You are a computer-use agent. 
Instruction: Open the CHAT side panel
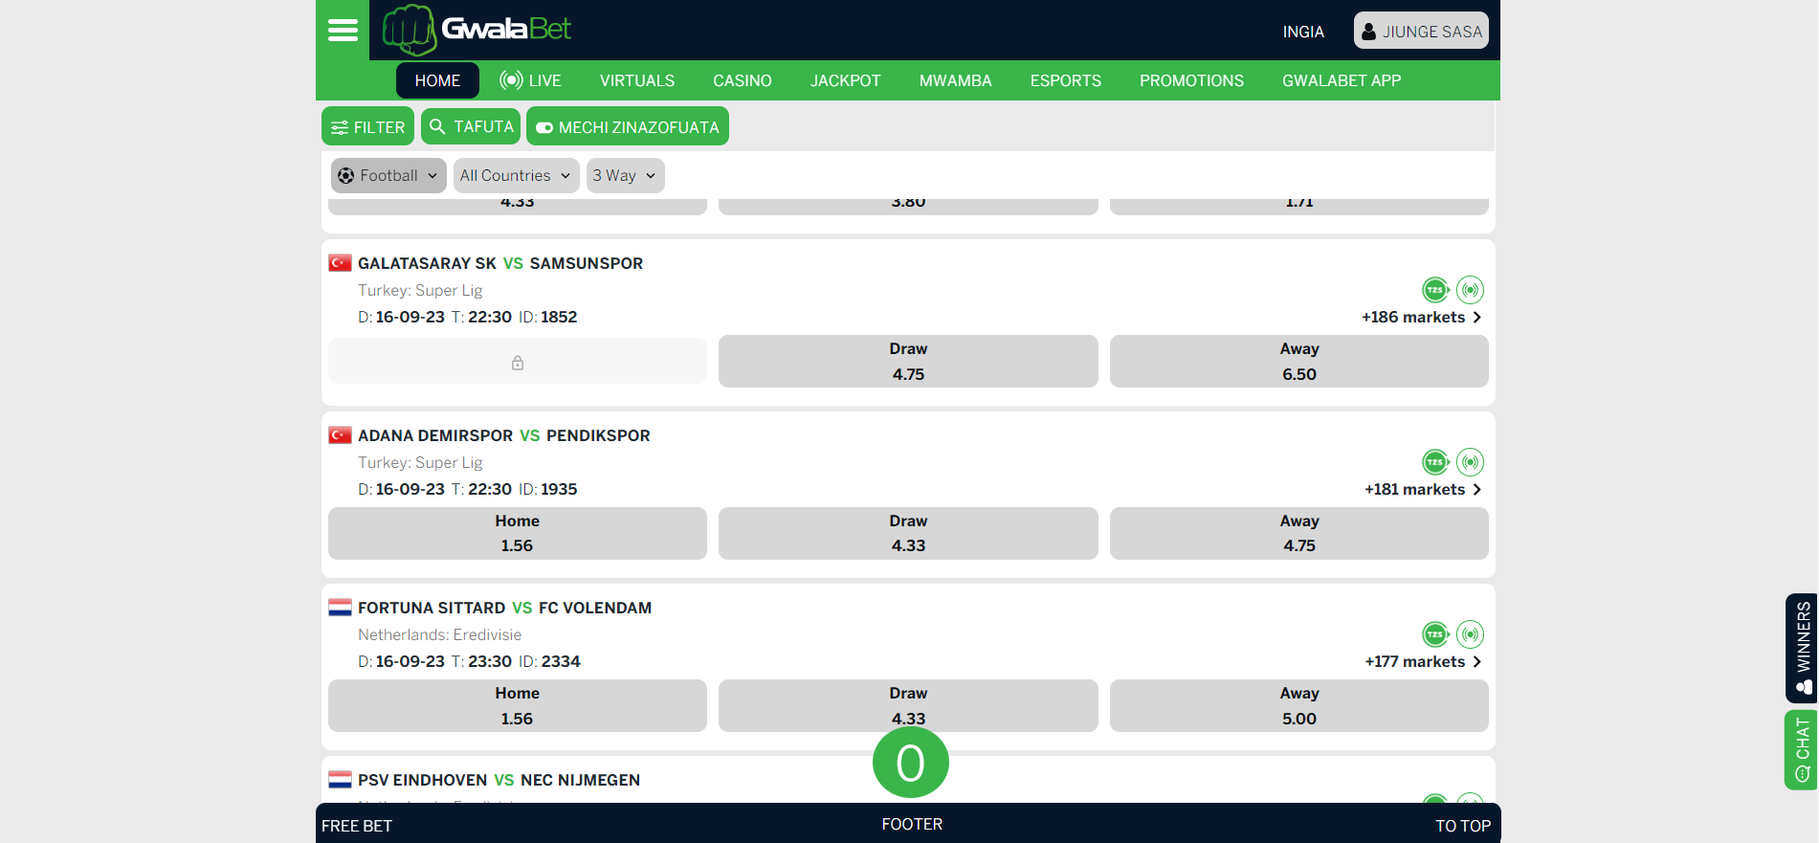(1802, 749)
